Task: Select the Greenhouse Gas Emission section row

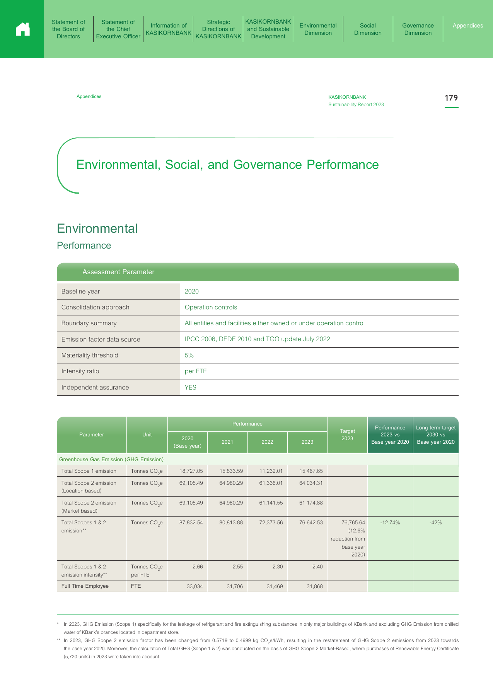Action: (x=258, y=459)
